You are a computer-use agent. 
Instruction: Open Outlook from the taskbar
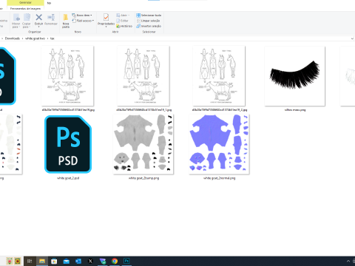pyautogui.click(x=78, y=261)
